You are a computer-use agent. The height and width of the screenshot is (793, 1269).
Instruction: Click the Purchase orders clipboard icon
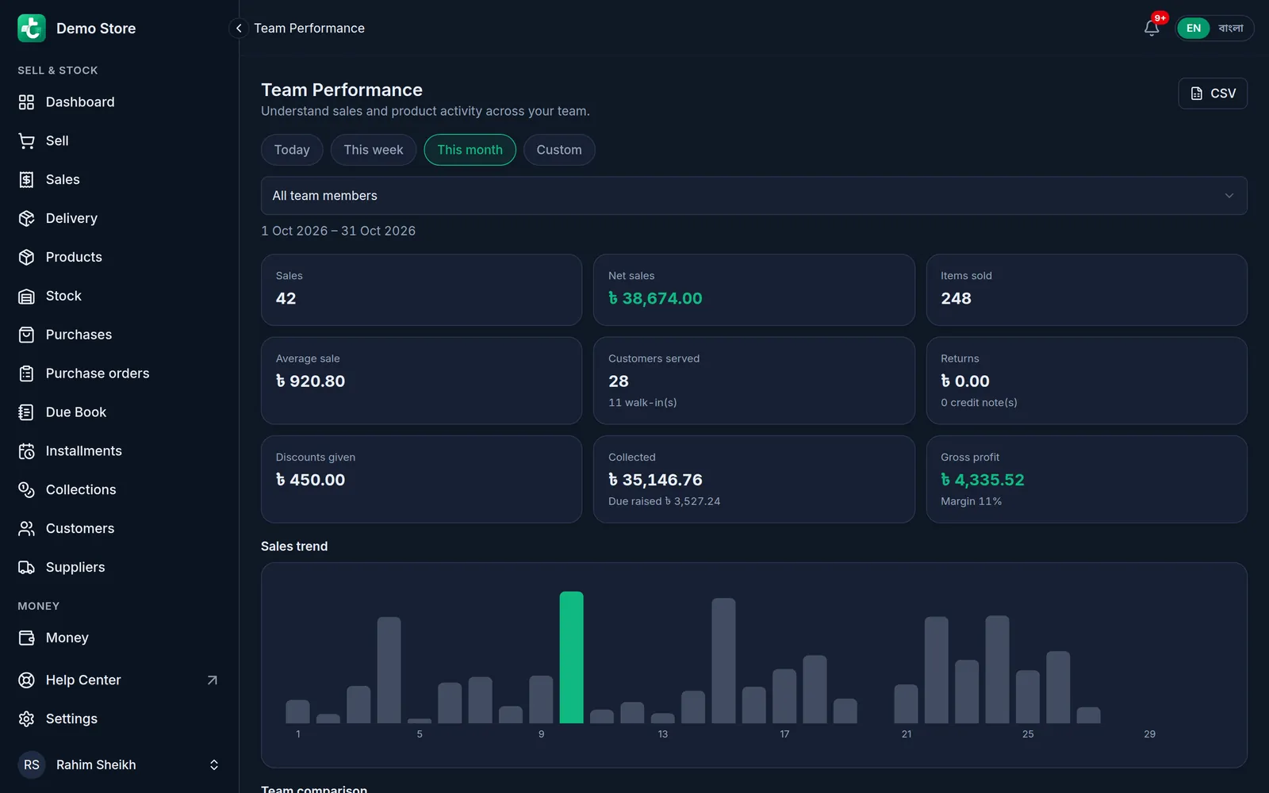(x=26, y=374)
